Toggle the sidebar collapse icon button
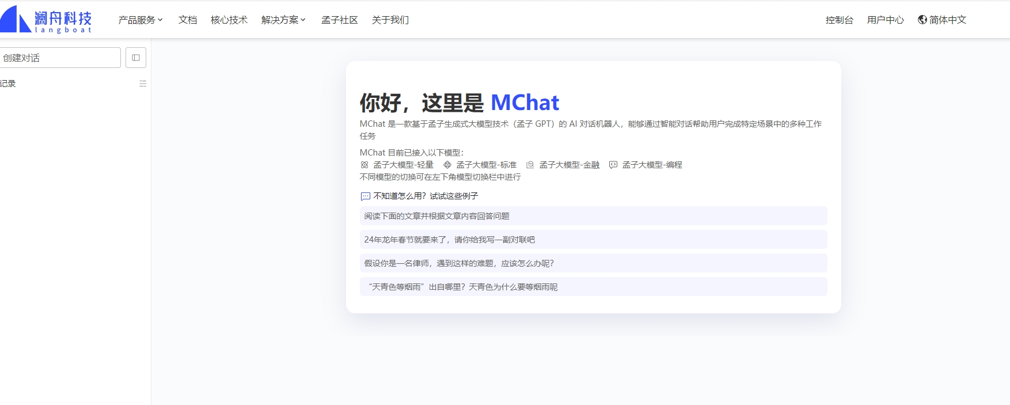Image resolution: width=1010 pixels, height=405 pixels. [x=136, y=58]
